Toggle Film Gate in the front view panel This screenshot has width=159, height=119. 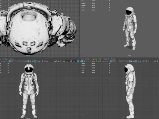(x=12, y=61)
